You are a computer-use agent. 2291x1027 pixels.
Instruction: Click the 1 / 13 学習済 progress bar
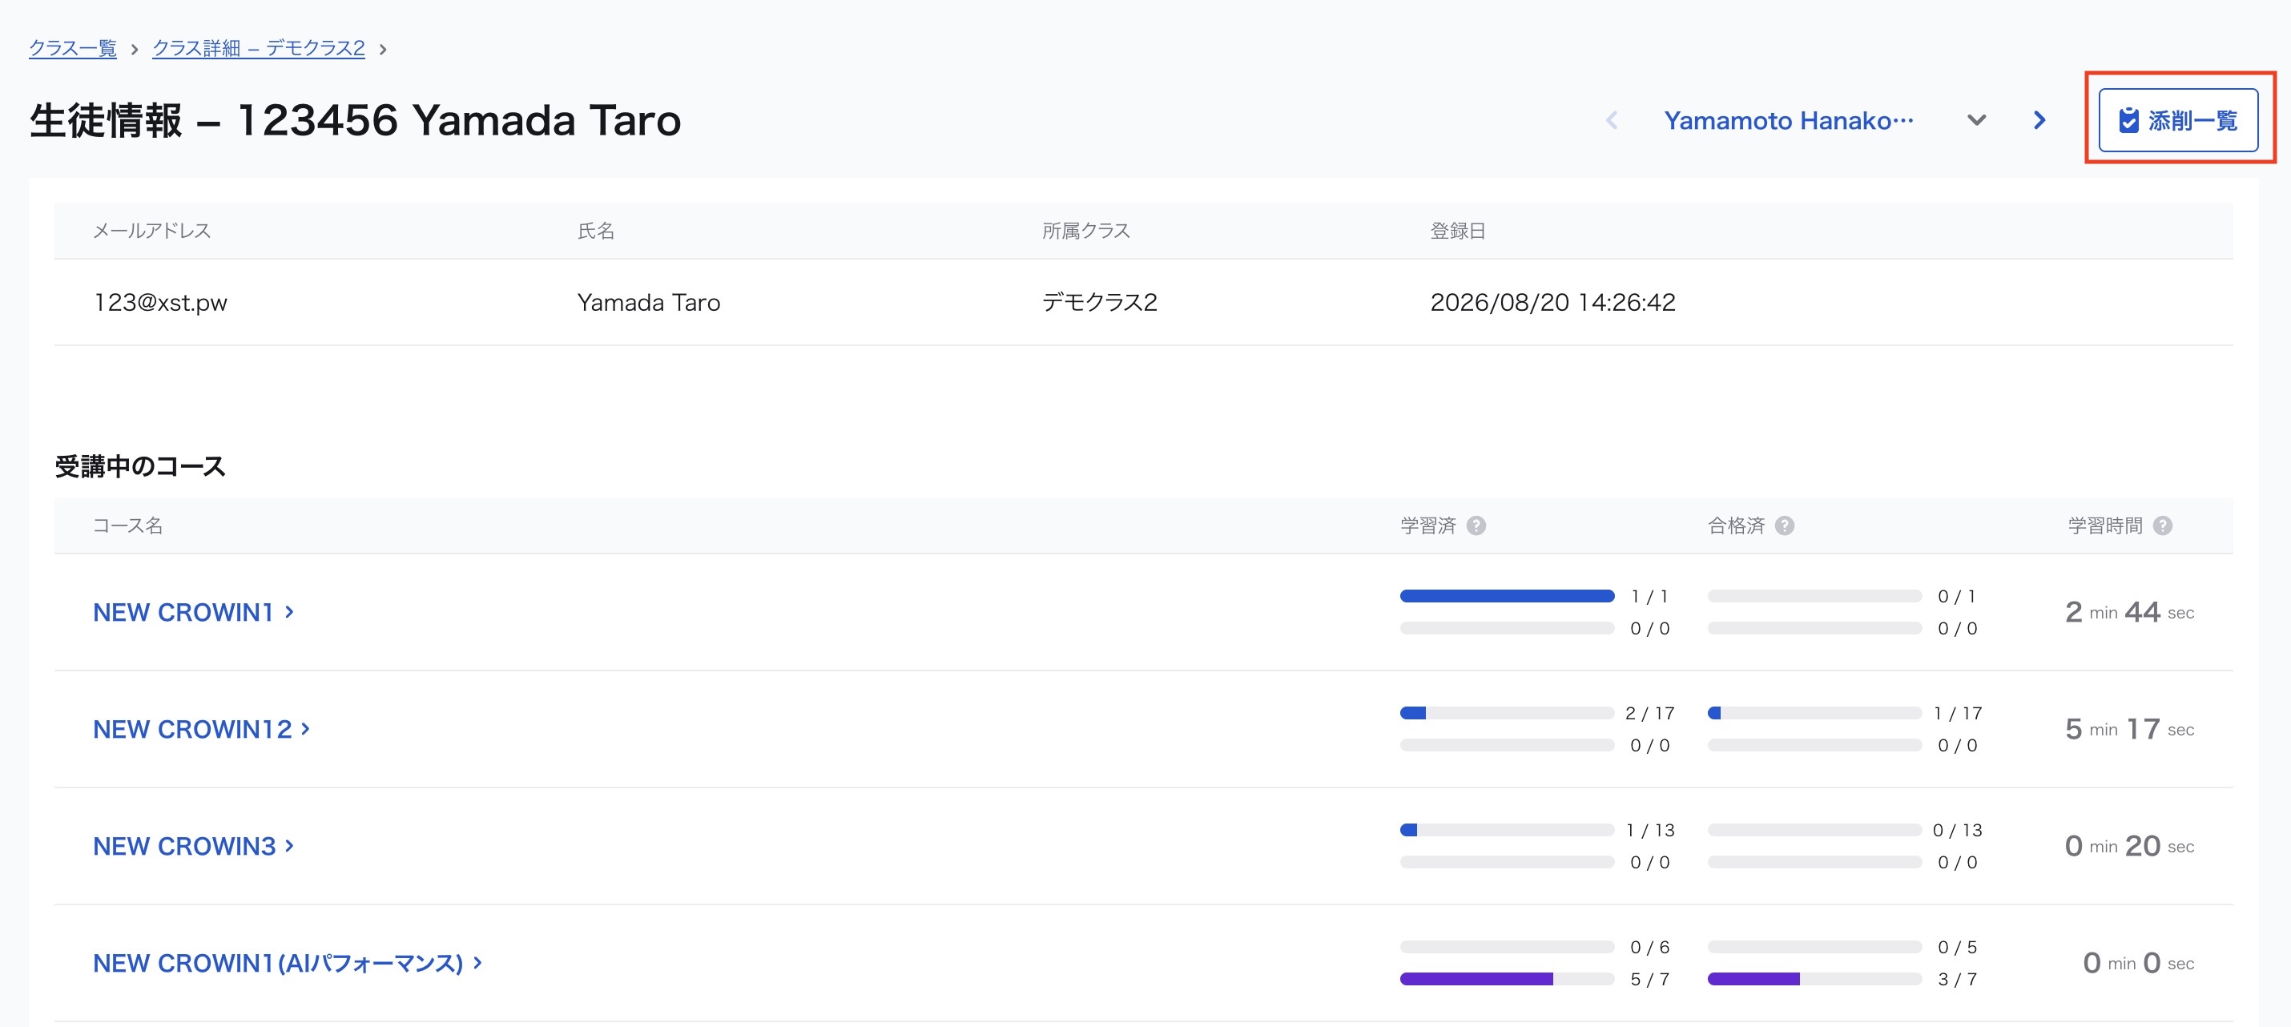(1507, 830)
